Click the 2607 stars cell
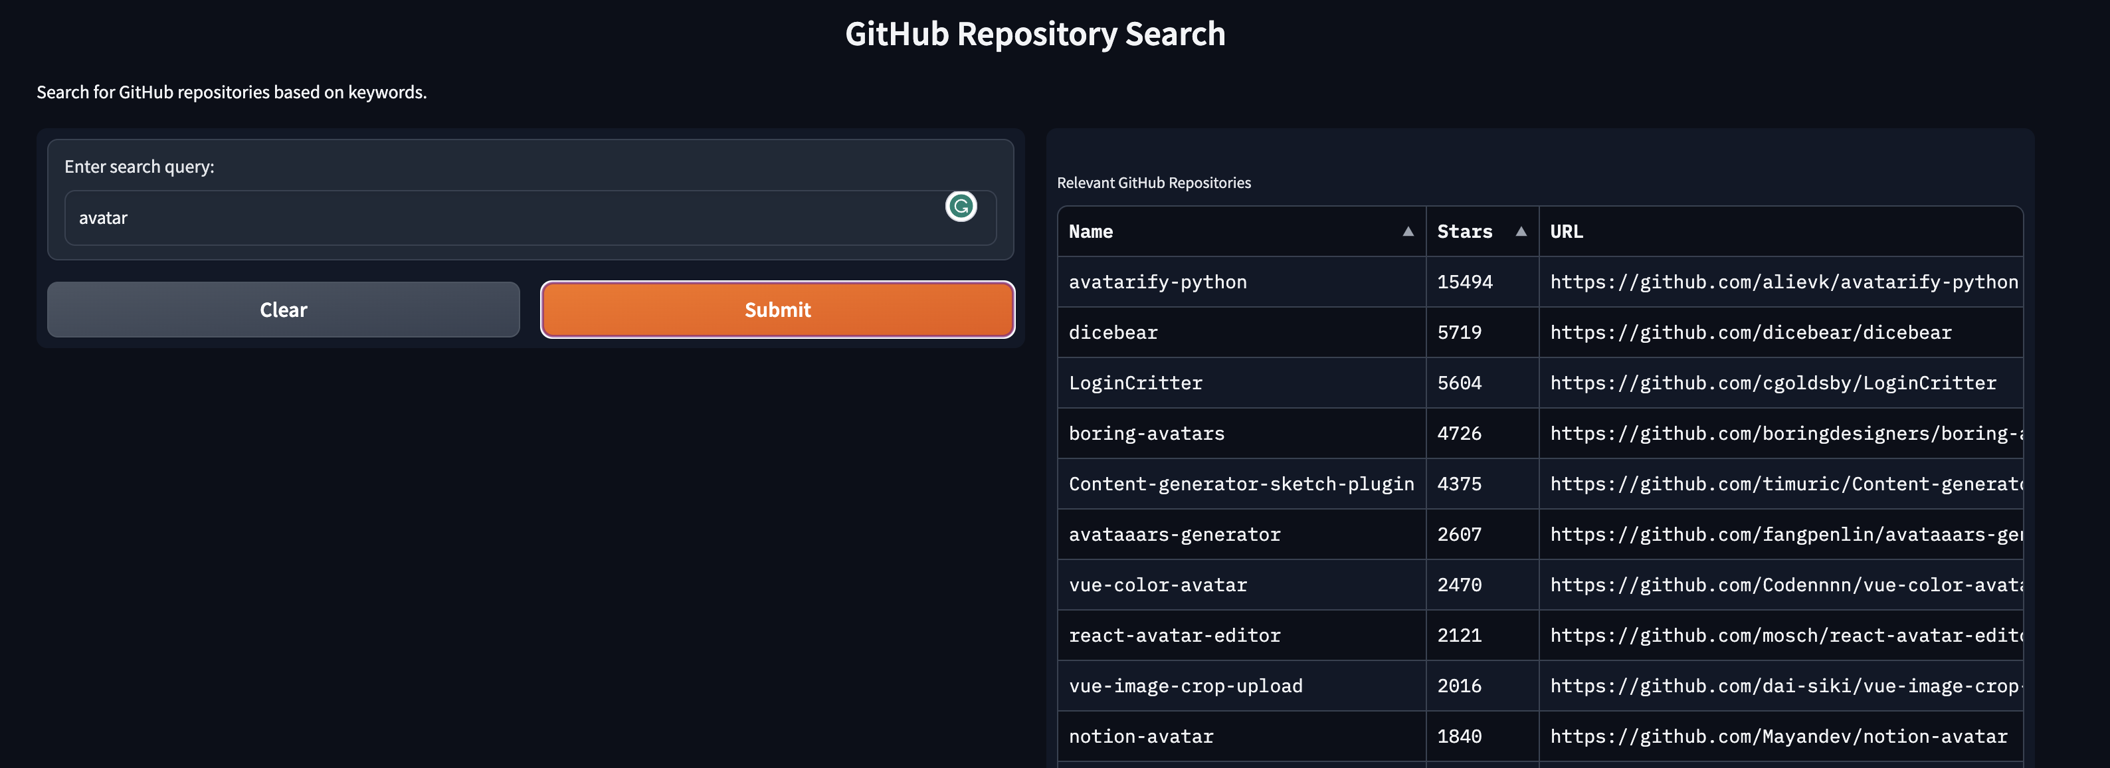Image resolution: width=2110 pixels, height=768 pixels. coord(1482,534)
